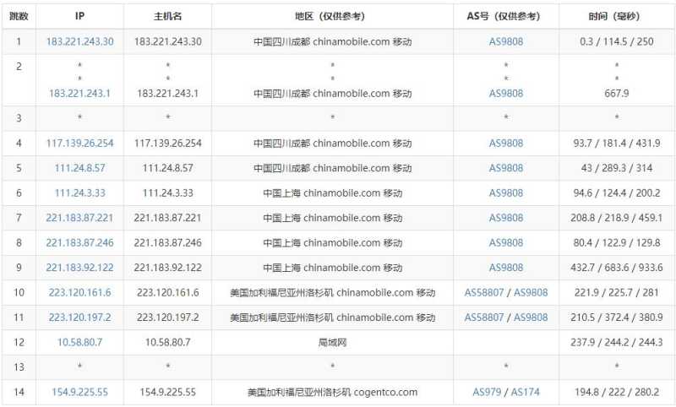Open IP link 223.120.197.2

79,317
